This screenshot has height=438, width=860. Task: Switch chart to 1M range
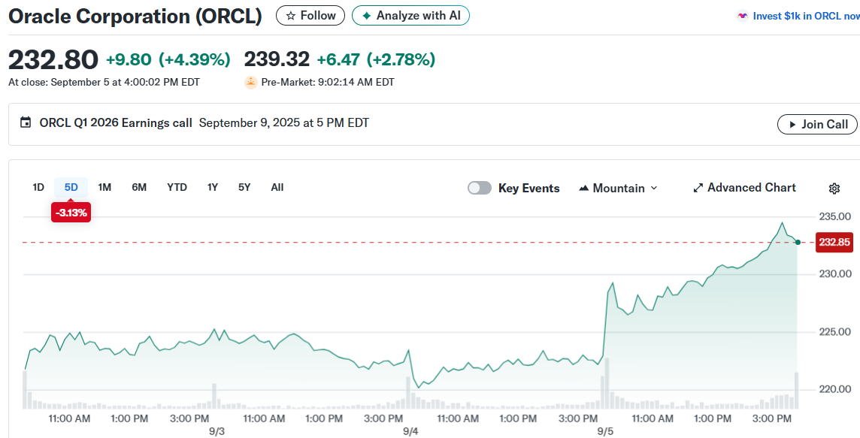tap(104, 188)
